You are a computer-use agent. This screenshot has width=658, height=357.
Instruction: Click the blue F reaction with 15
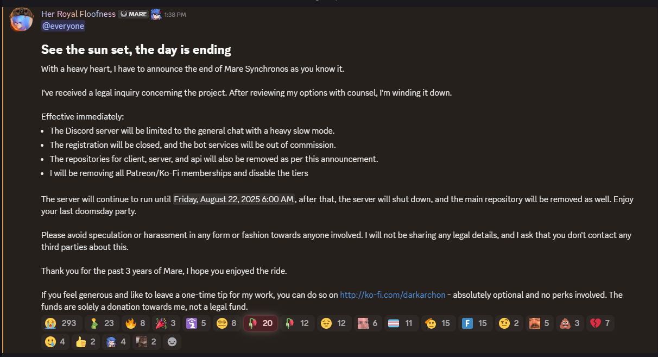click(x=474, y=323)
